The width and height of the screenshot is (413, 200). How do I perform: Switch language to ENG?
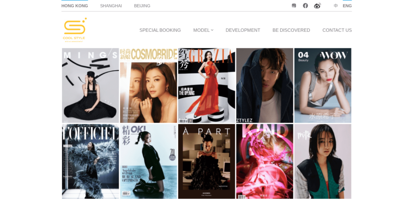tap(347, 6)
